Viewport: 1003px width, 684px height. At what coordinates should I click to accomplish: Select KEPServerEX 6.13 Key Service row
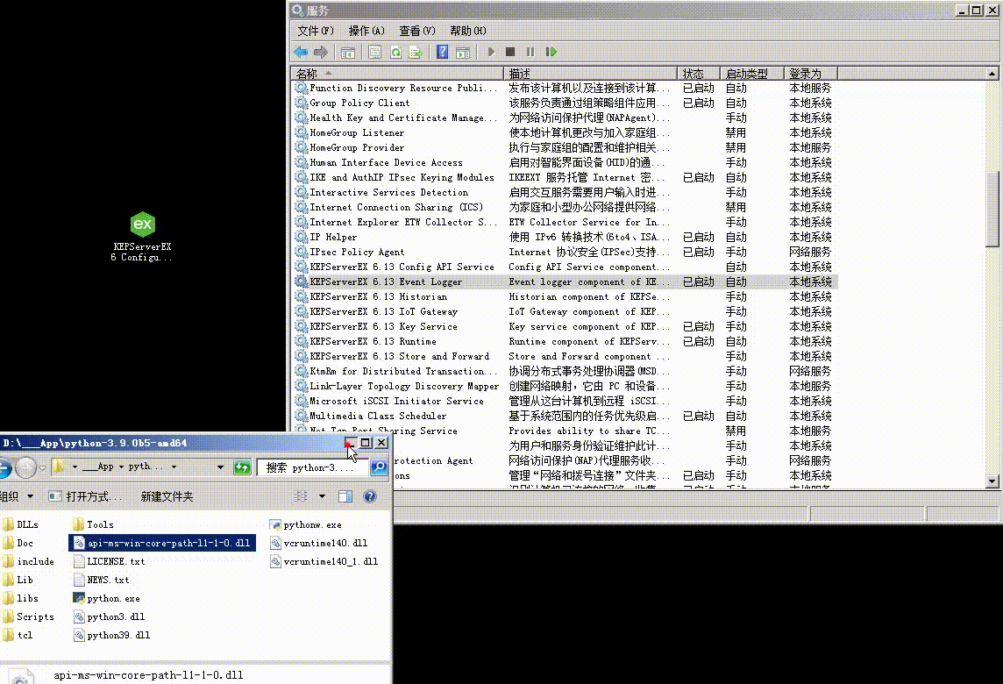(566, 326)
